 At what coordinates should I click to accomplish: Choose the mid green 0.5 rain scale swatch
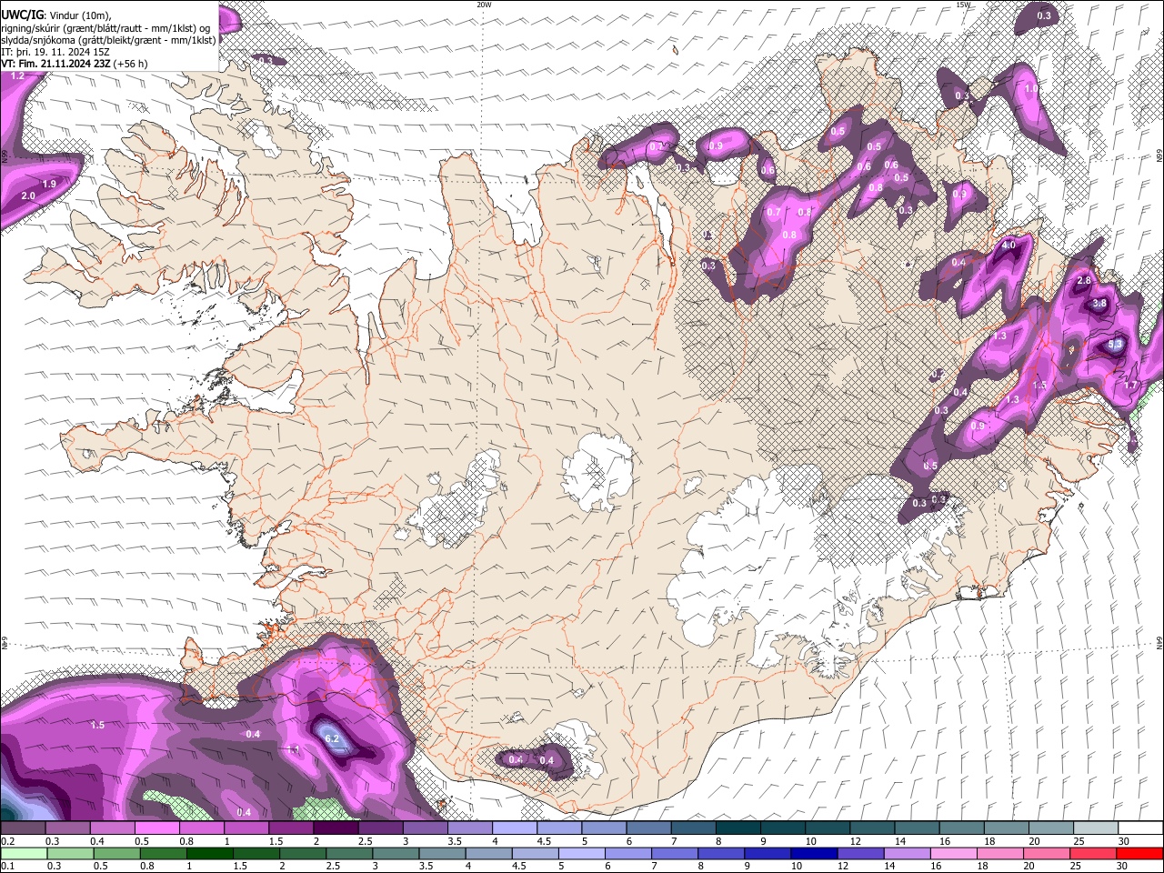pyautogui.click(x=116, y=853)
